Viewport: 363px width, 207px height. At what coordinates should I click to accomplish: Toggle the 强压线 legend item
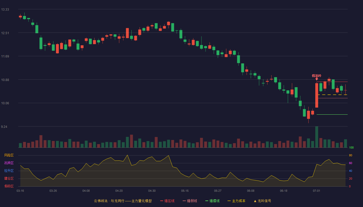tap(167, 201)
